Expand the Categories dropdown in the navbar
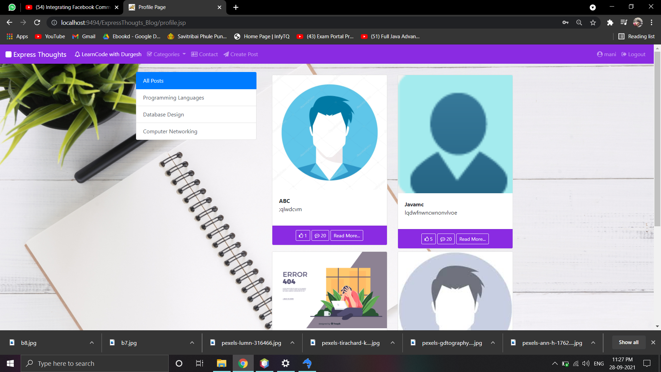The image size is (661, 372). [x=166, y=54]
